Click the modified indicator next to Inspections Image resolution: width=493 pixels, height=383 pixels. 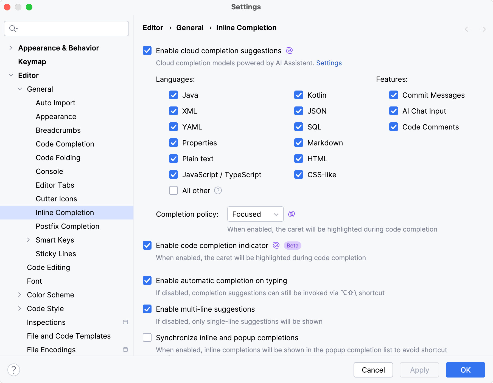pyautogui.click(x=126, y=322)
